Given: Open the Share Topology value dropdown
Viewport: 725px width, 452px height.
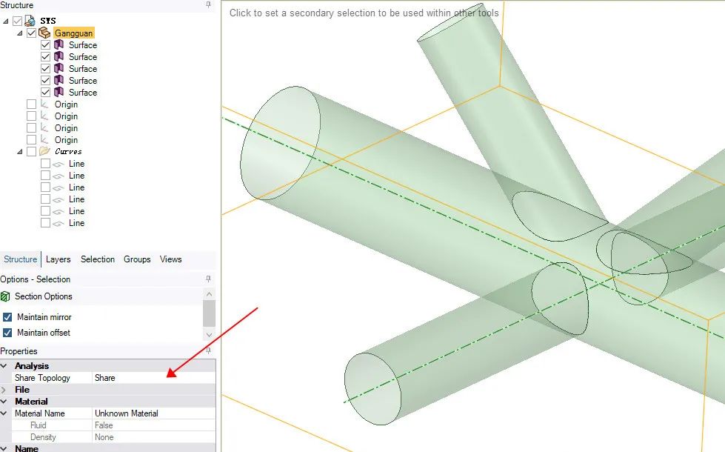Looking at the screenshot, I should pos(154,377).
